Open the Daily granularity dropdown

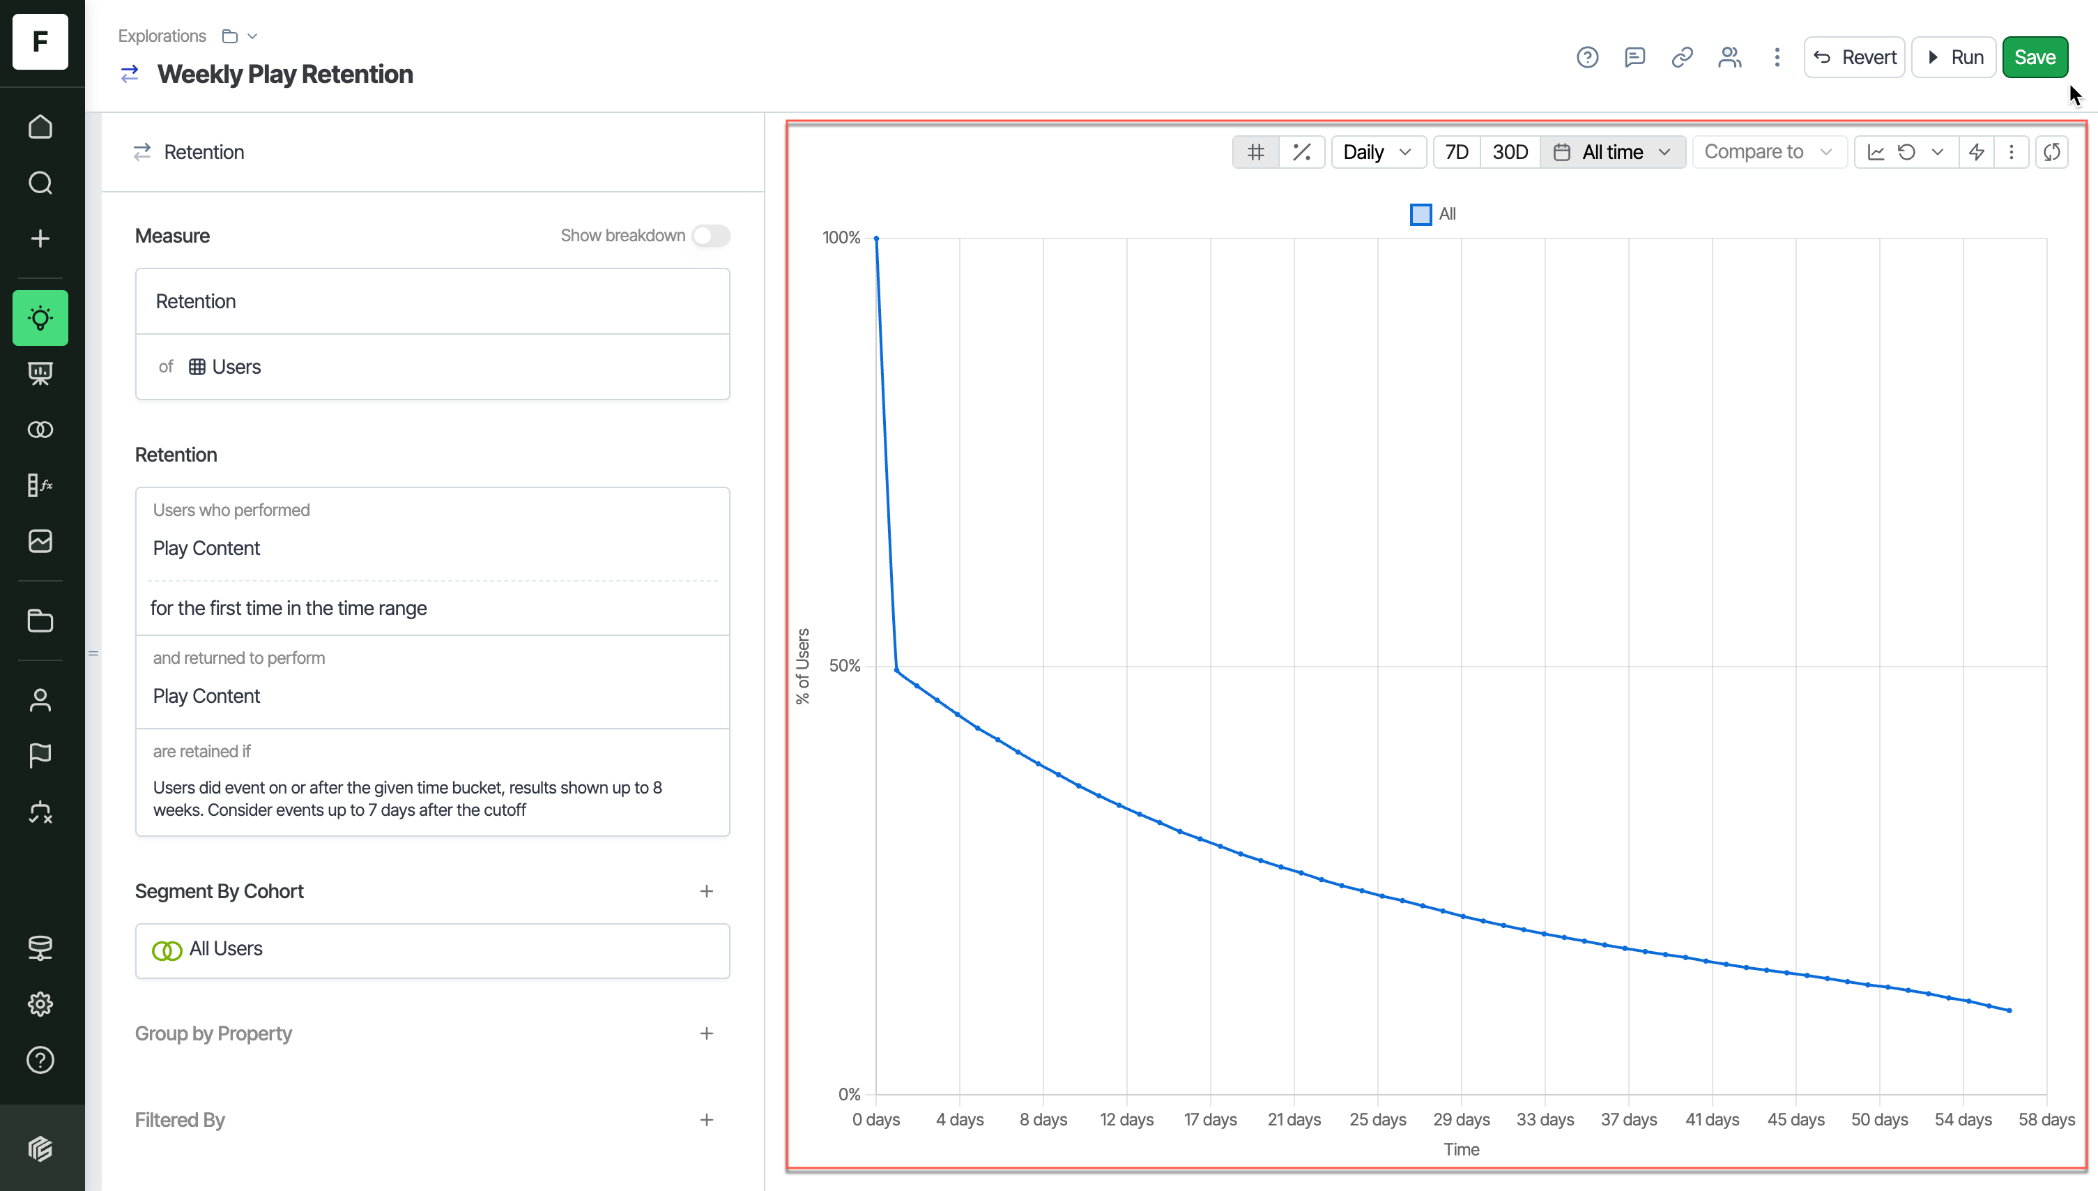point(1378,152)
